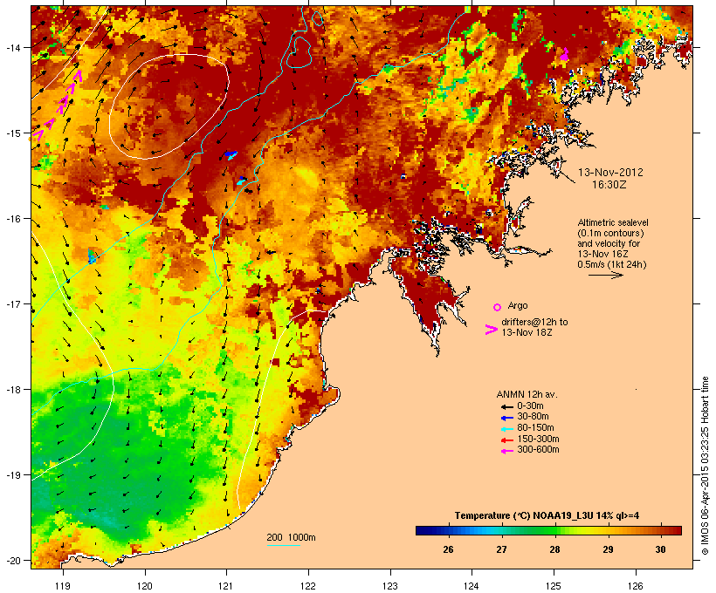The height and width of the screenshot is (593, 716).
Task: Click the text '0.5m/s (1kt 24h)'
Action: tap(612, 264)
